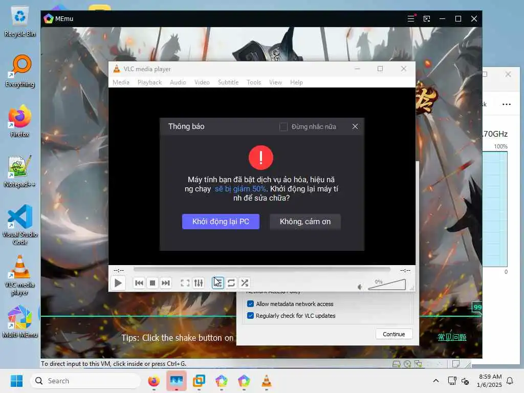Screen dimensions: 524x393
Task: Mute VLC audio via speaker icon
Action: pos(360,287)
